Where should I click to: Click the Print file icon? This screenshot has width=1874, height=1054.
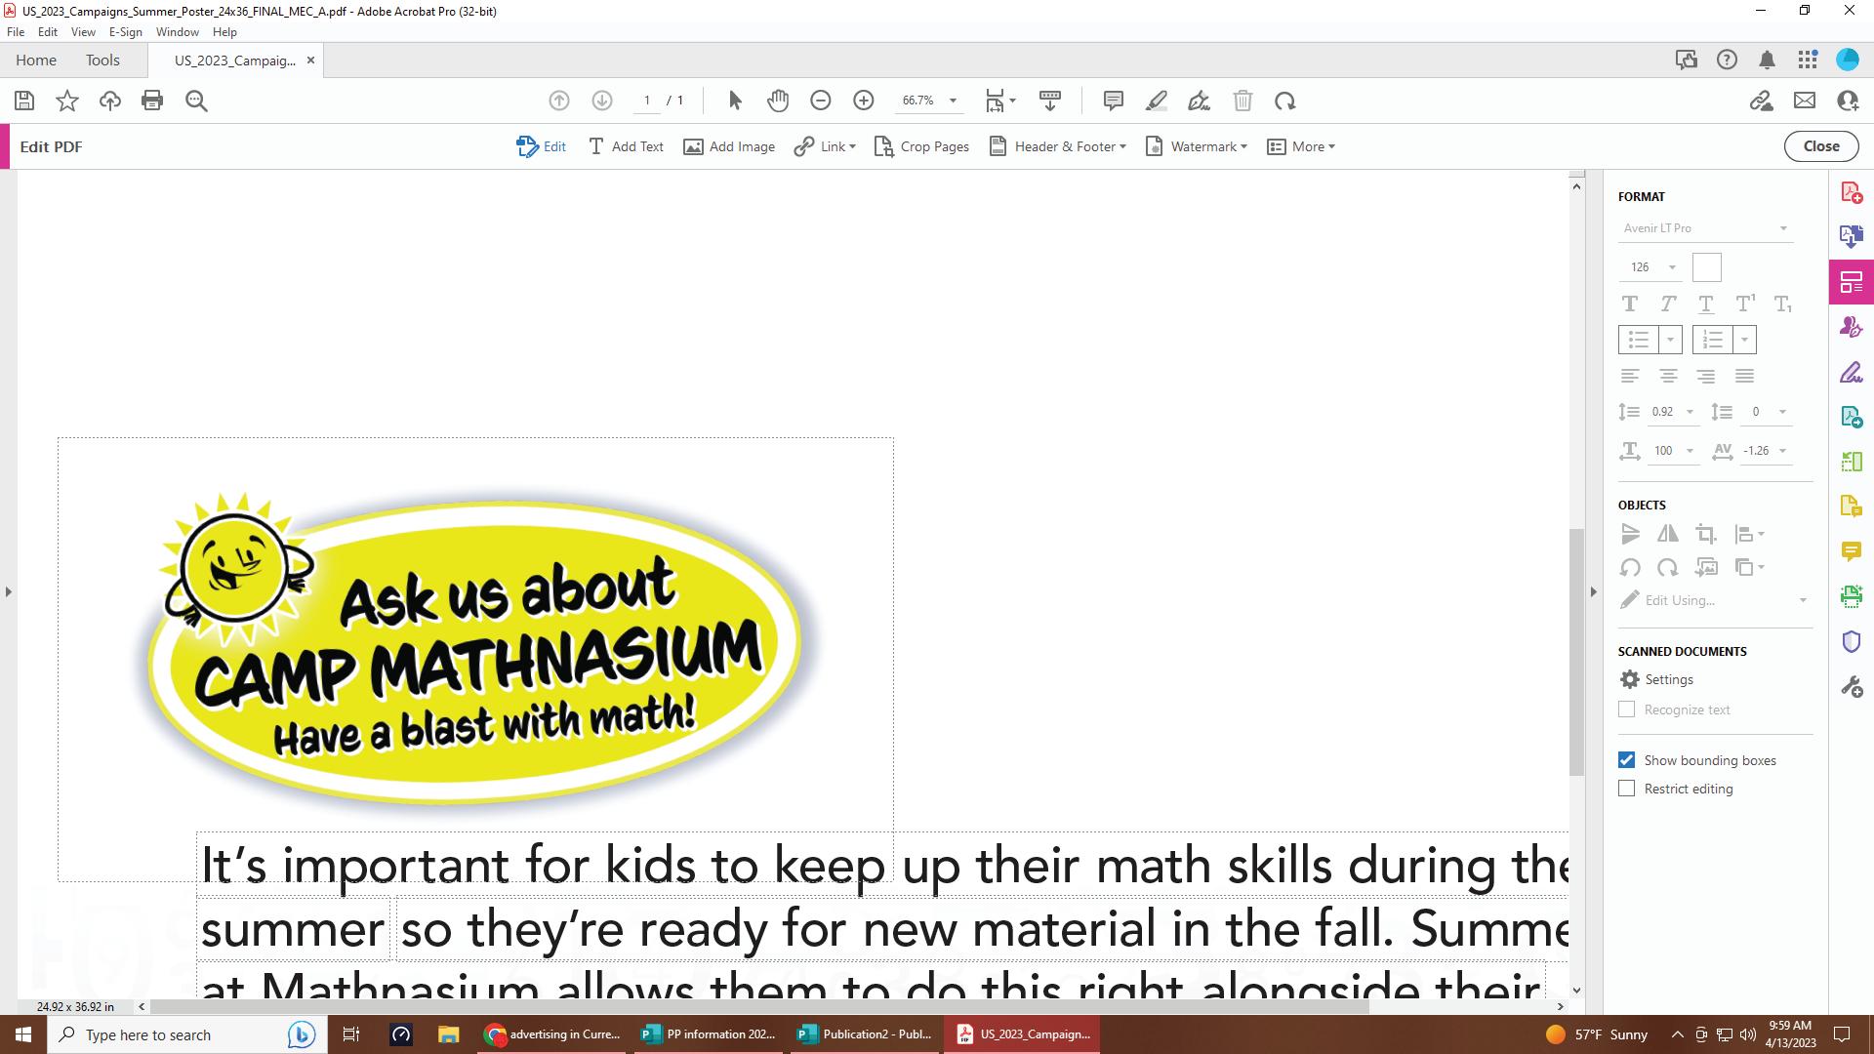click(x=152, y=101)
